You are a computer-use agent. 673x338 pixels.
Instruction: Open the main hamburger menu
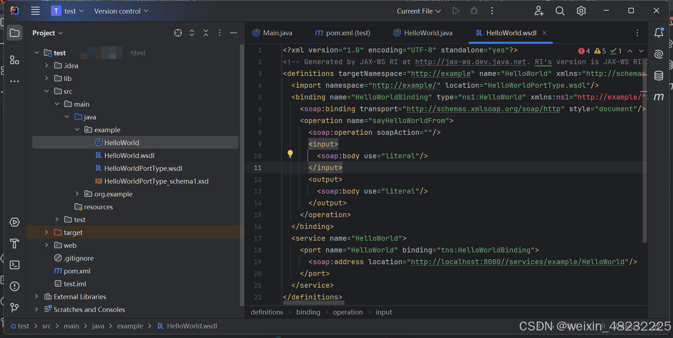pos(35,11)
